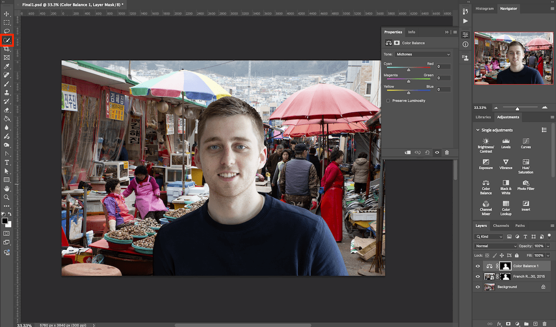Image resolution: width=556 pixels, height=327 pixels.
Task: Click the reset adjustment defaults icon
Action: coord(427,152)
